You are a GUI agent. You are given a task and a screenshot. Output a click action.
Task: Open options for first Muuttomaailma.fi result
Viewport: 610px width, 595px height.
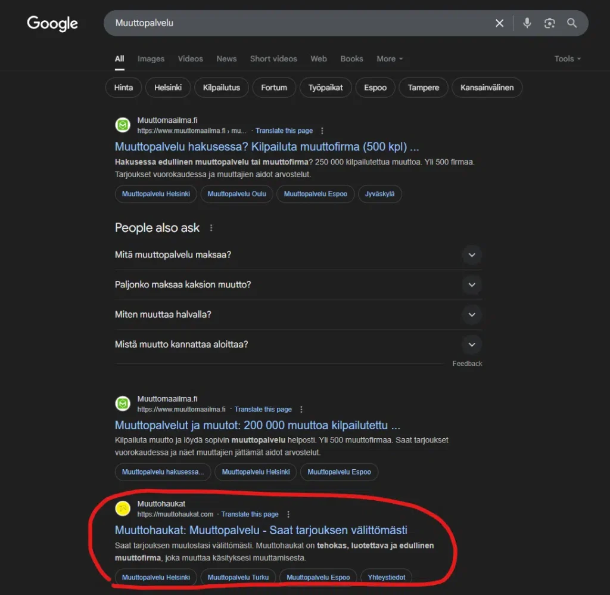[322, 131]
